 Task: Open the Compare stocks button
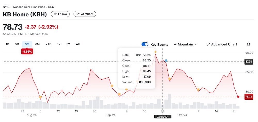tap(85, 14)
